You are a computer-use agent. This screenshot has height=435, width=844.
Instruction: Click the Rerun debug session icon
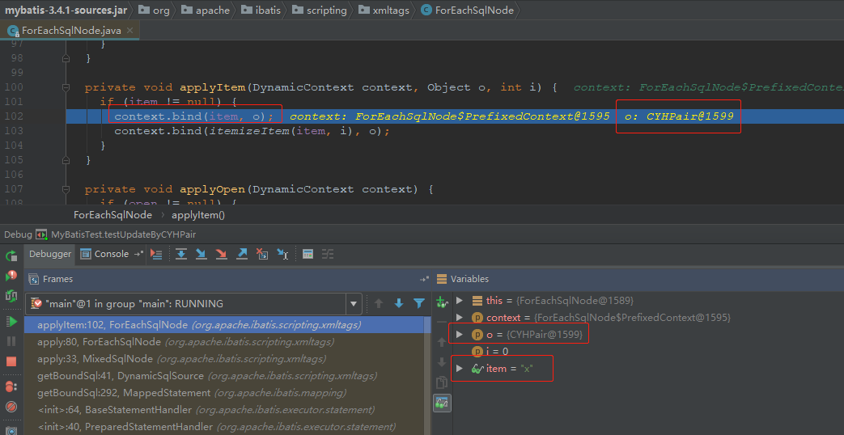pyautogui.click(x=11, y=256)
